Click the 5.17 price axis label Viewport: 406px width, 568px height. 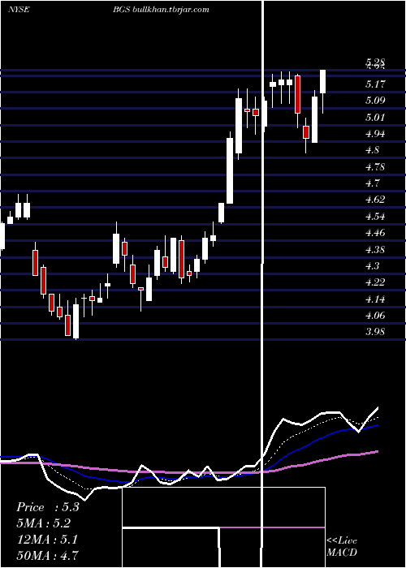[375, 84]
